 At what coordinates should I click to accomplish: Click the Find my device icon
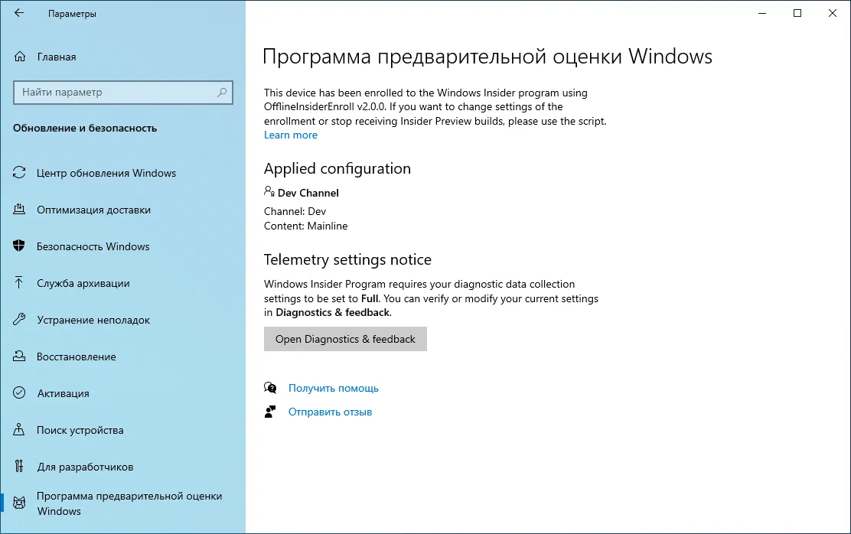click(x=20, y=430)
